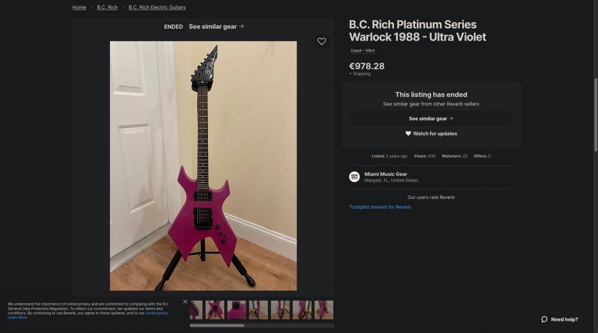Open B.C. Rich breadcrumb link
The height and width of the screenshot is (333, 598).
point(107,7)
